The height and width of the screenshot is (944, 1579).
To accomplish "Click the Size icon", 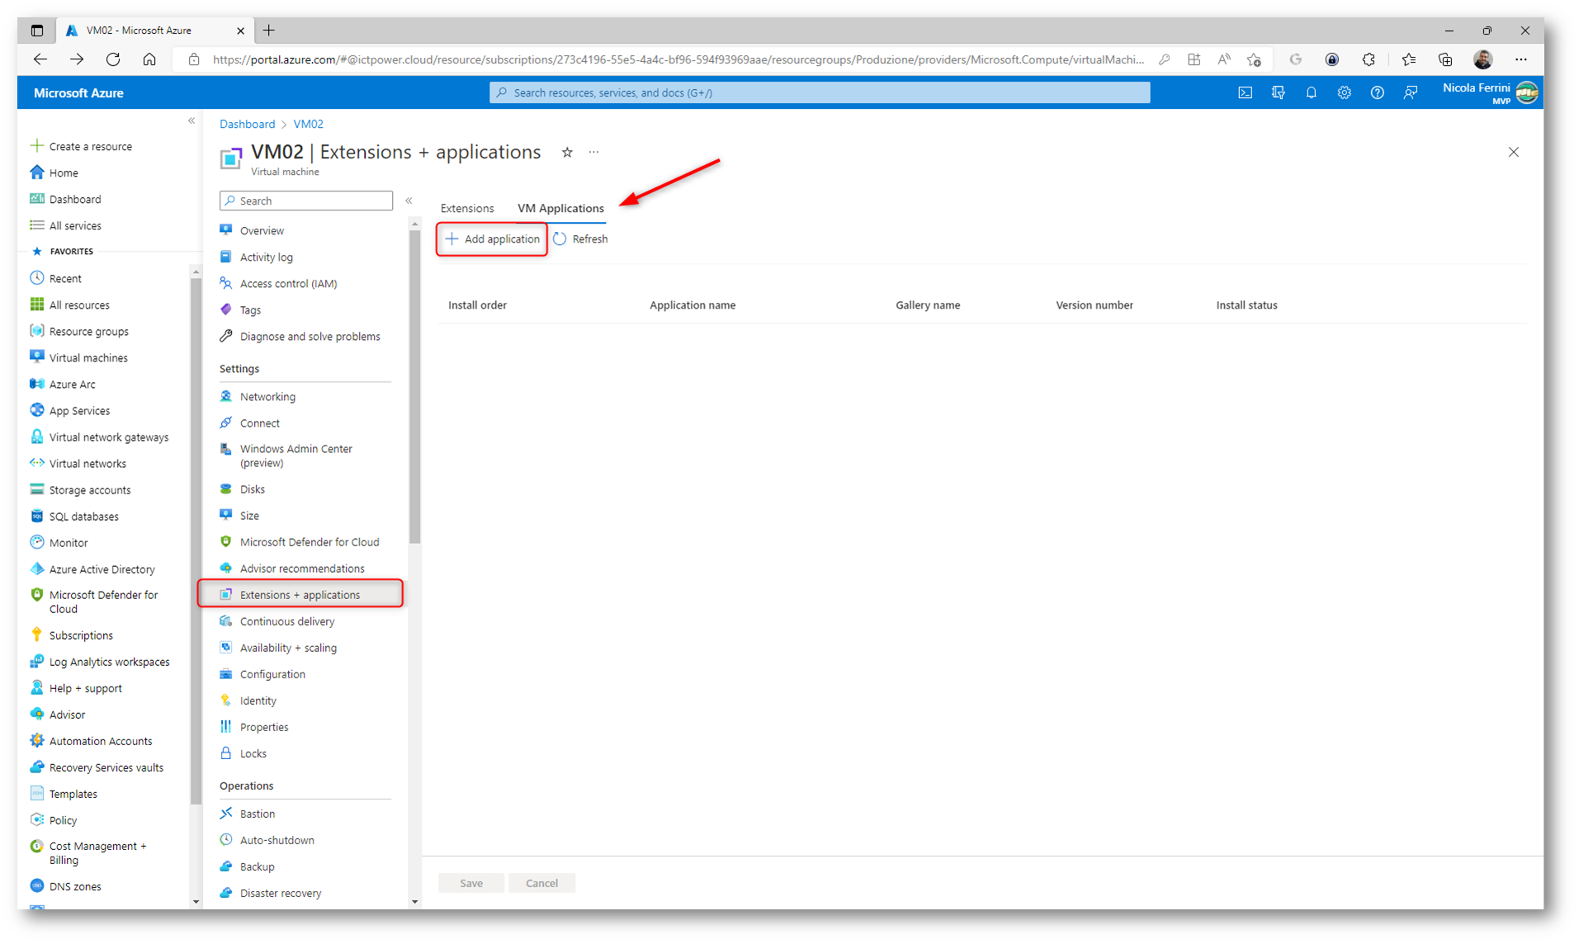I will coord(226,515).
